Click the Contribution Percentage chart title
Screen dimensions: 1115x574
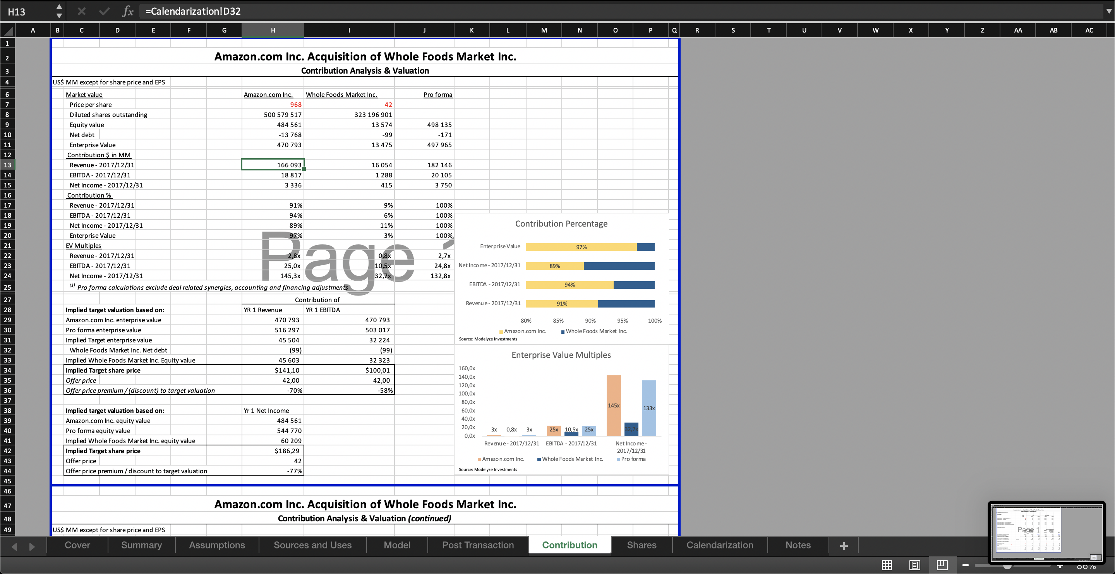(x=561, y=224)
